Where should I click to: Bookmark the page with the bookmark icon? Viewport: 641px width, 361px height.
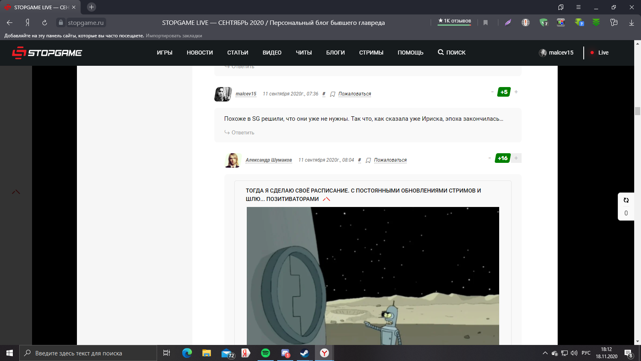[486, 23]
